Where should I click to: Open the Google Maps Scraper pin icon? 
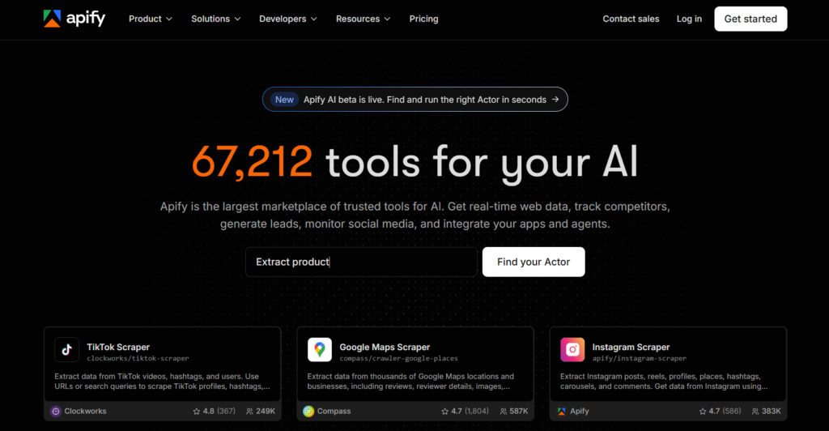(319, 349)
